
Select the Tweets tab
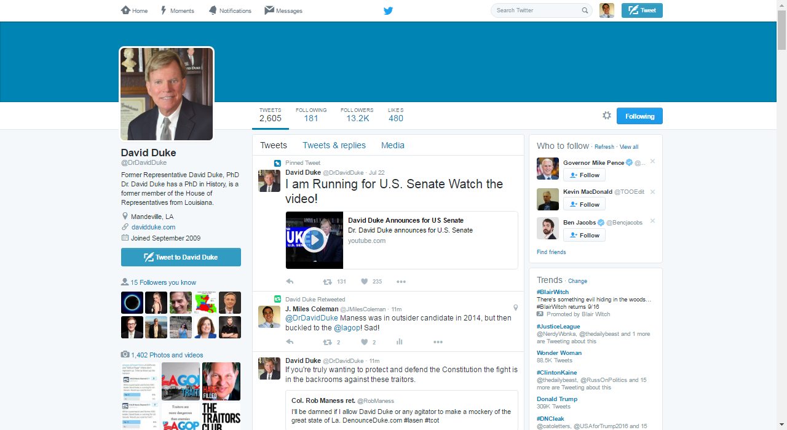coord(274,145)
